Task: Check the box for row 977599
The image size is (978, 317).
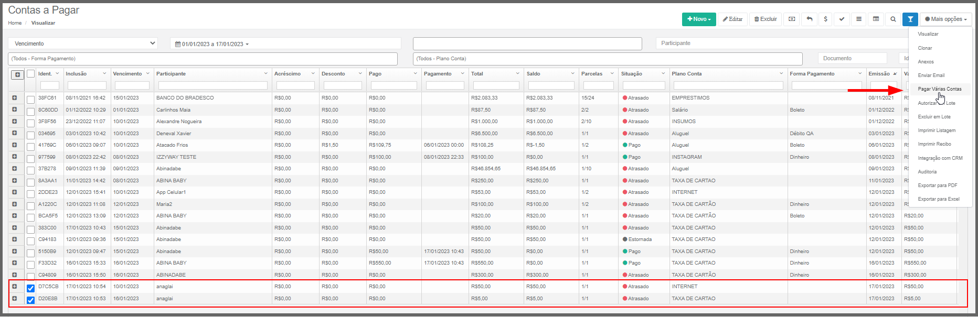Action: point(31,158)
